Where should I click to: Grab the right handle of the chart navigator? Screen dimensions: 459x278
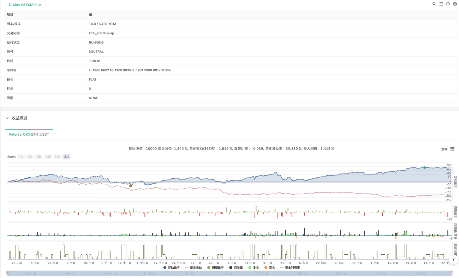[452, 273]
